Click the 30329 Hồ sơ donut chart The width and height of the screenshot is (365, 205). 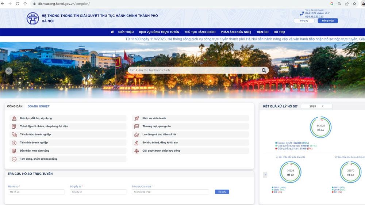pos(290,172)
